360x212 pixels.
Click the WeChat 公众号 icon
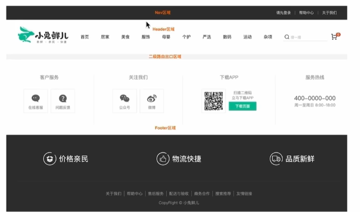pos(125,98)
